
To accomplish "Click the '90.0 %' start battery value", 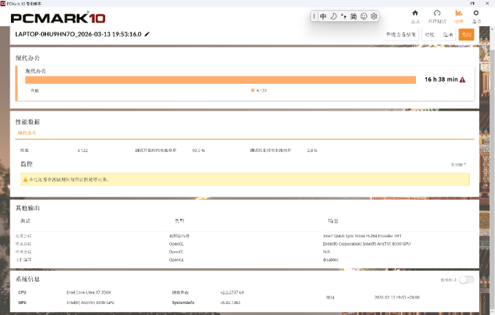I will [199, 151].
